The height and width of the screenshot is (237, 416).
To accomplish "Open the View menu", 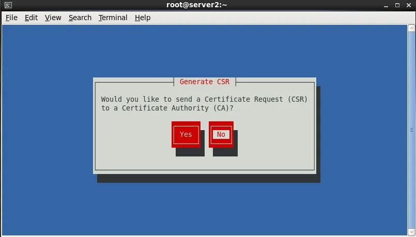I will tap(53, 18).
